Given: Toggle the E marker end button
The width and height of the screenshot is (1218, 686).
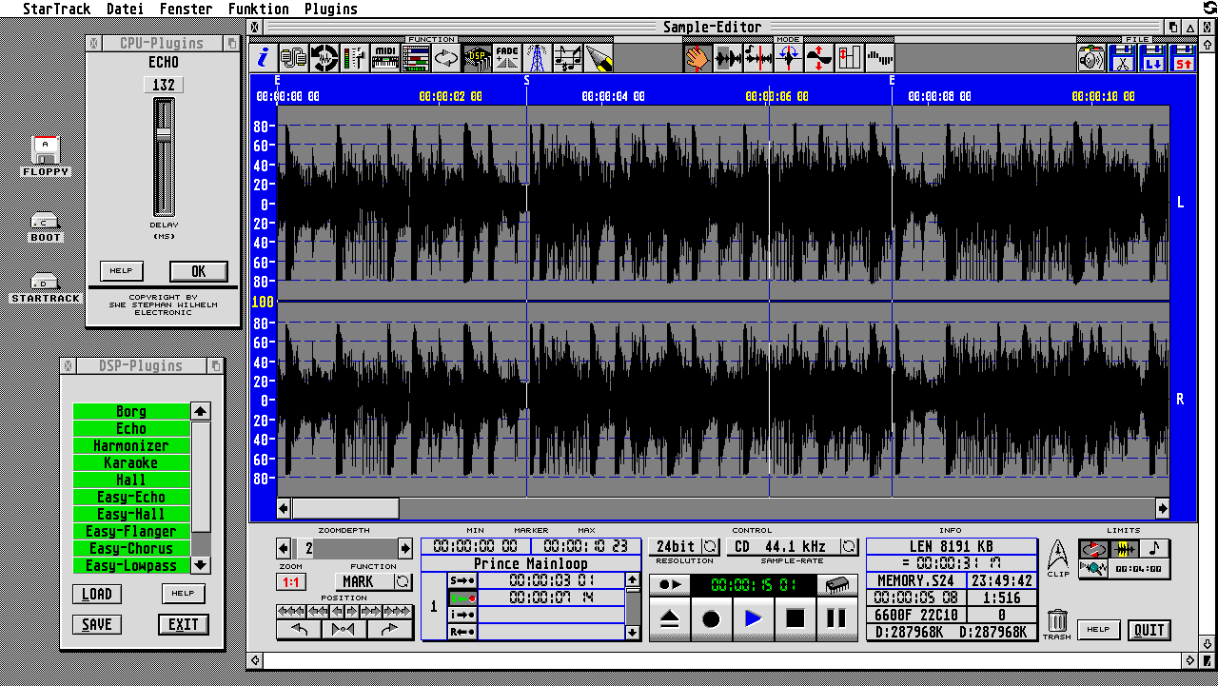Looking at the screenshot, I should click(462, 598).
